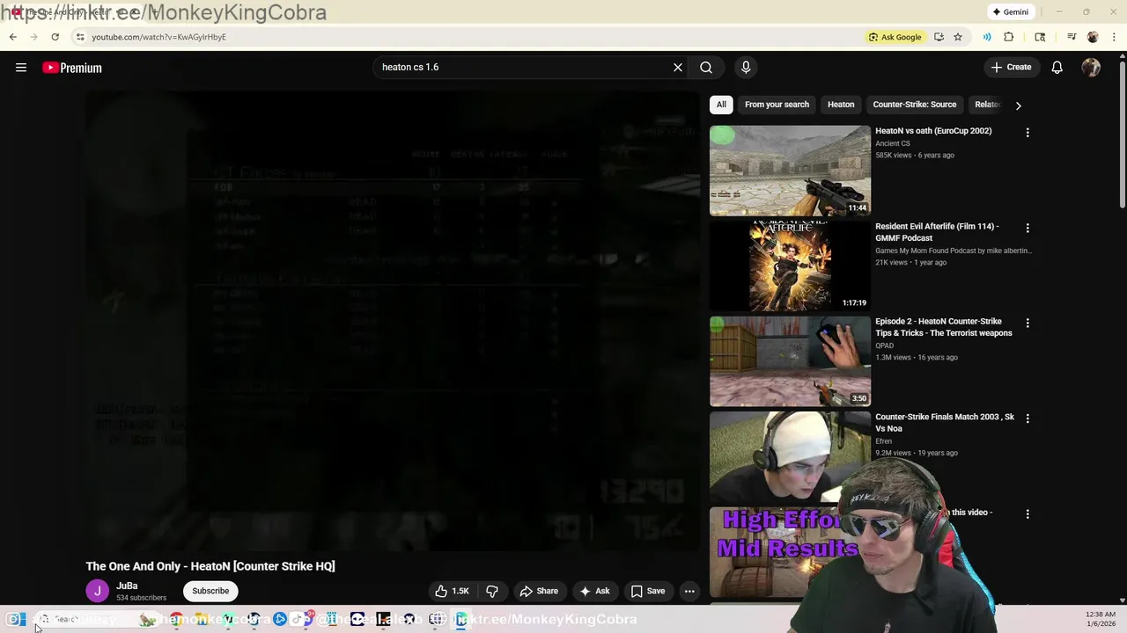Open Chrome three-dot menu

click(x=1115, y=37)
